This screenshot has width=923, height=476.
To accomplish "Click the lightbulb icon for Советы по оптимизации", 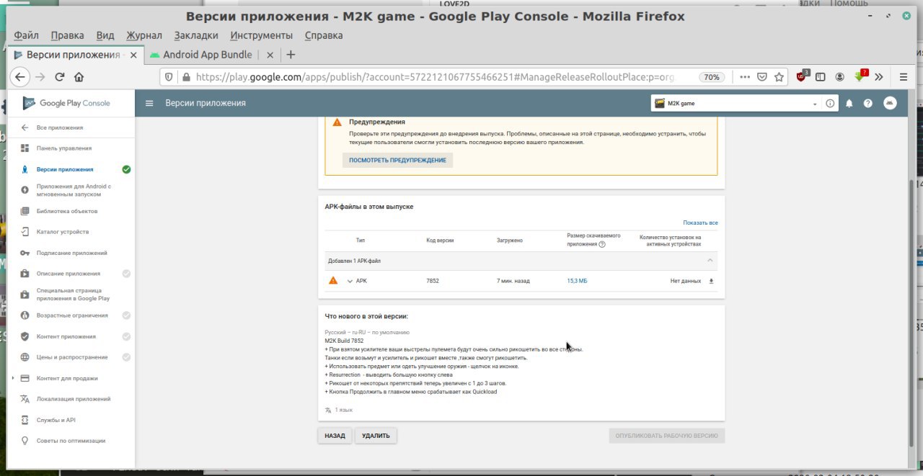I will [x=25, y=441].
